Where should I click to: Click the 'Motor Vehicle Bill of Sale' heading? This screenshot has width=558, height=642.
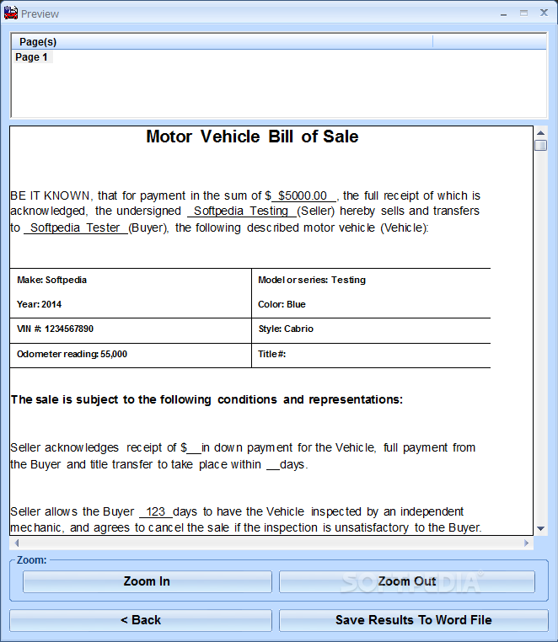click(x=252, y=136)
